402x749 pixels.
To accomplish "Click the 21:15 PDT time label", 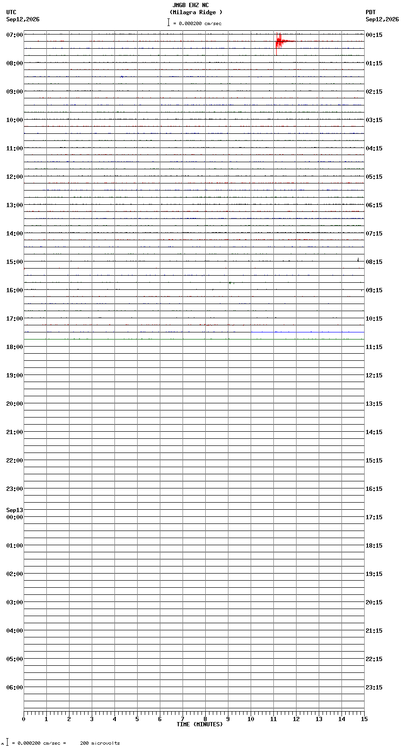I will (374, 631).
